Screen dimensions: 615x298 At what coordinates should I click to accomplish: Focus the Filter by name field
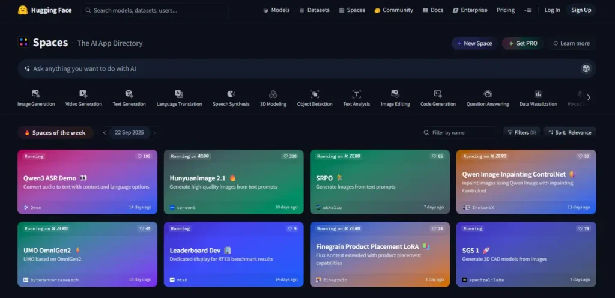point(458,133)
